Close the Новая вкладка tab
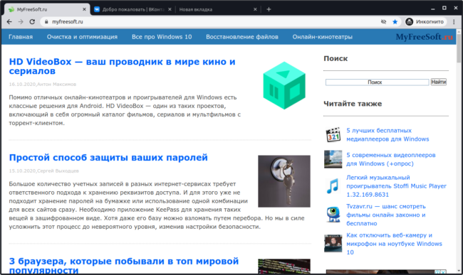The height and width of the screenshot is (275, 463). pos(255,9)
